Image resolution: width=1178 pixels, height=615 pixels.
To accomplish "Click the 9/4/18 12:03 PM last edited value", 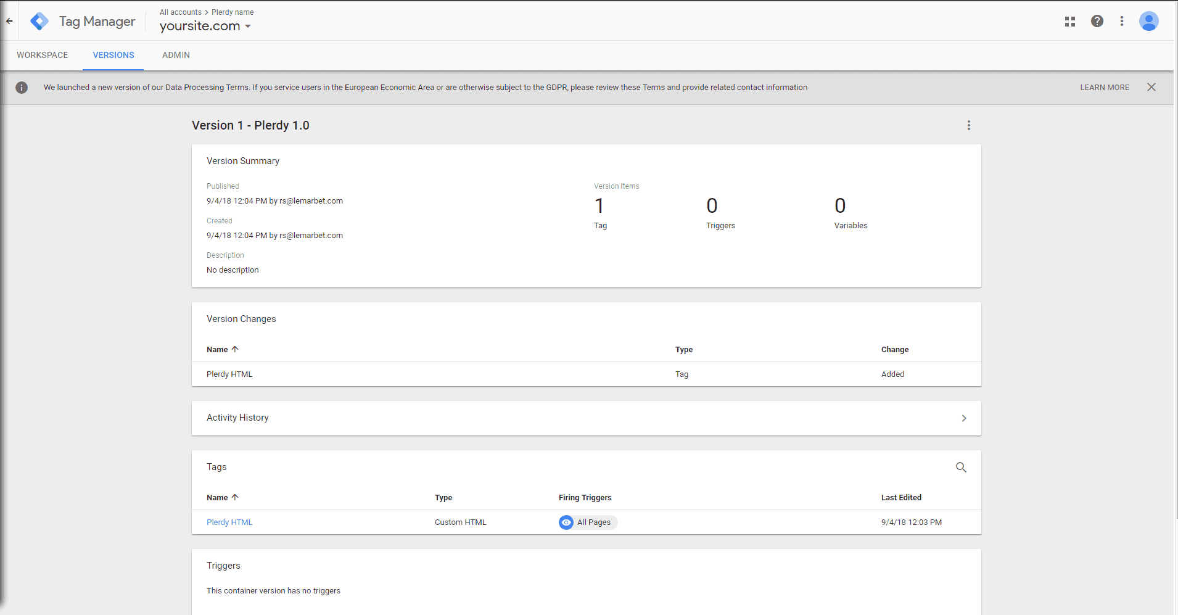I will (x=912, y=522).
